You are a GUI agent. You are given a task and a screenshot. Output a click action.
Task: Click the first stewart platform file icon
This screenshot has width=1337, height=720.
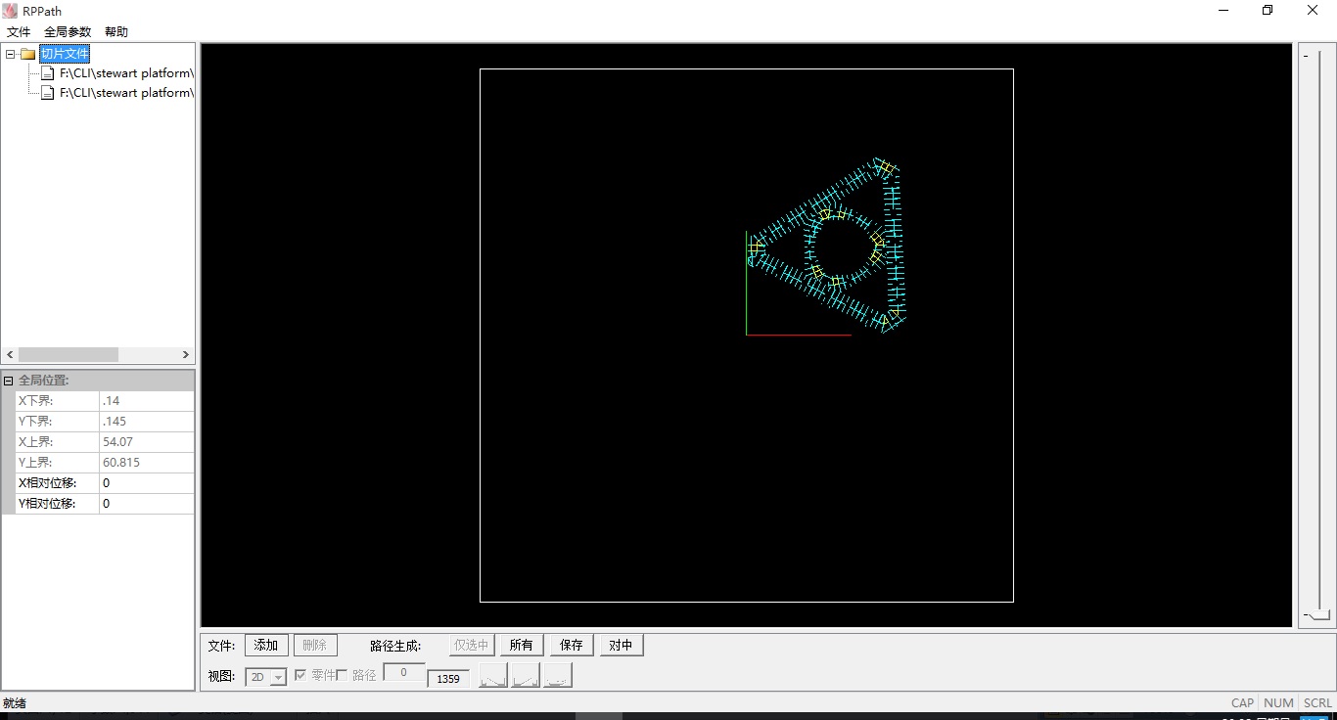point(48,73)
